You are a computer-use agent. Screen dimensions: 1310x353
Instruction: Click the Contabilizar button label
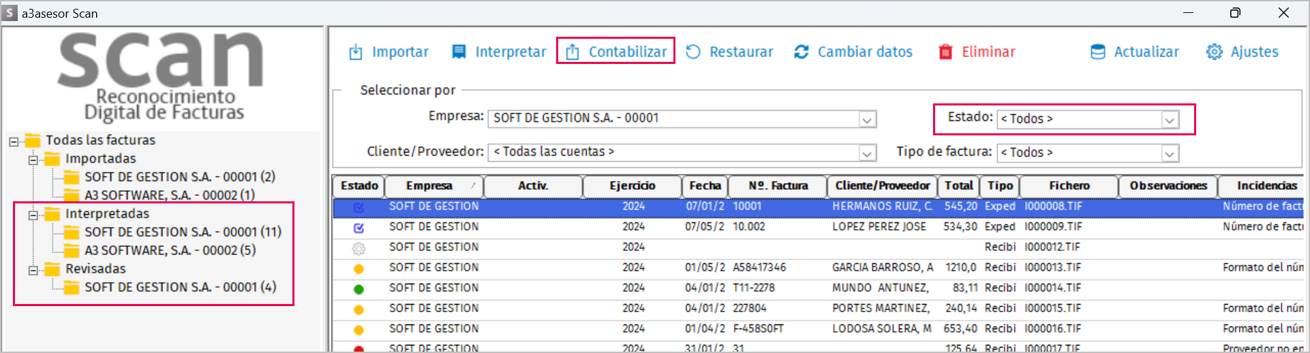[x=628, y=52]
